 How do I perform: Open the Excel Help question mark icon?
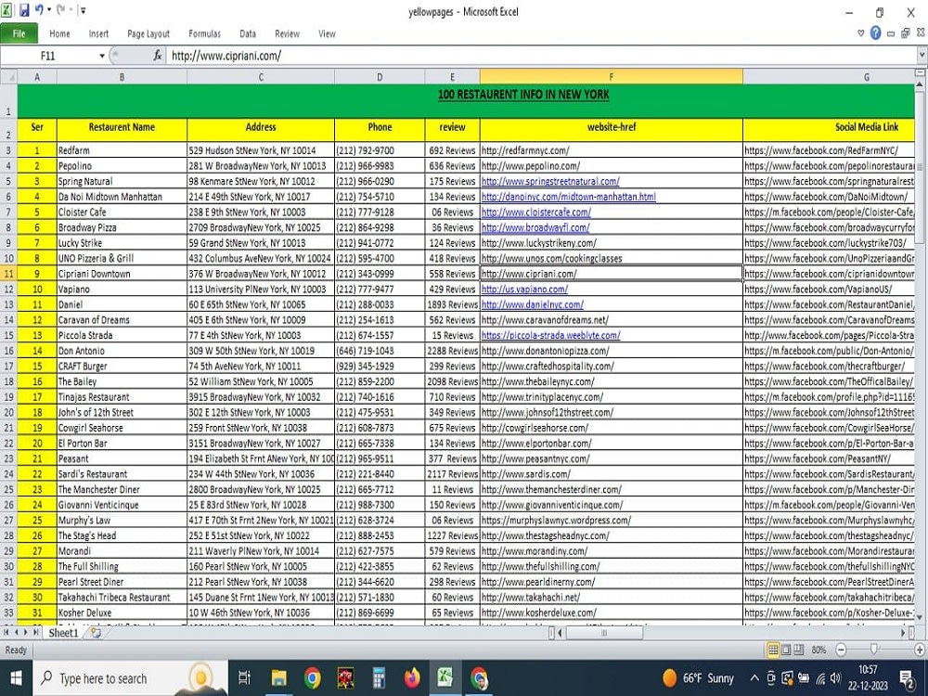tap(875, 33)
